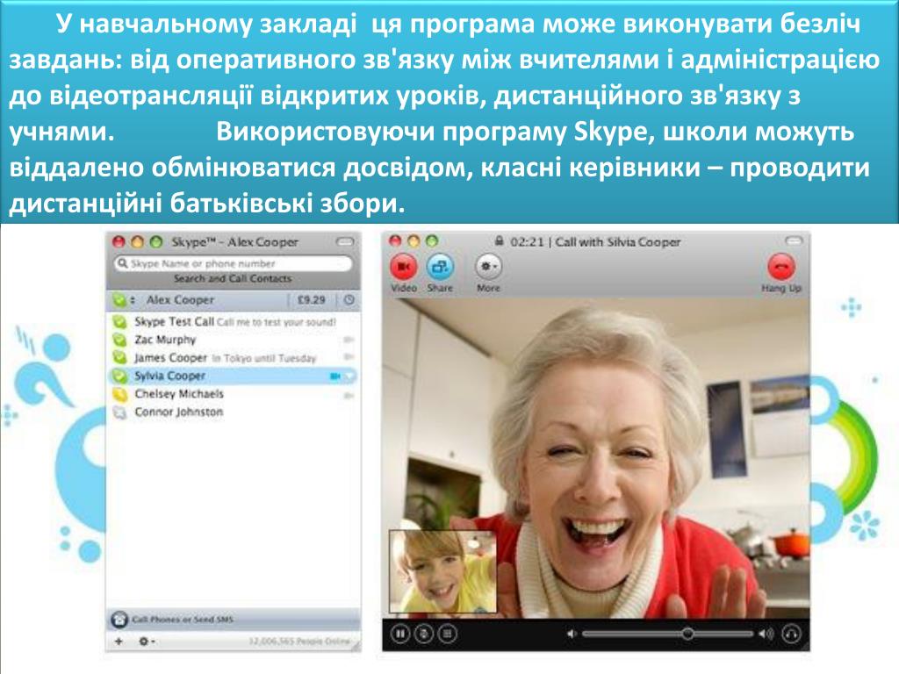Open the headphones audio settings icon
This screenshot has height=674, width=899.
point(791,634)
